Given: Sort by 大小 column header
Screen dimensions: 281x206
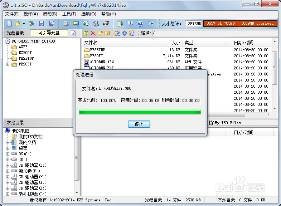Looking at the screenshot, I should (x=168, y=43).
